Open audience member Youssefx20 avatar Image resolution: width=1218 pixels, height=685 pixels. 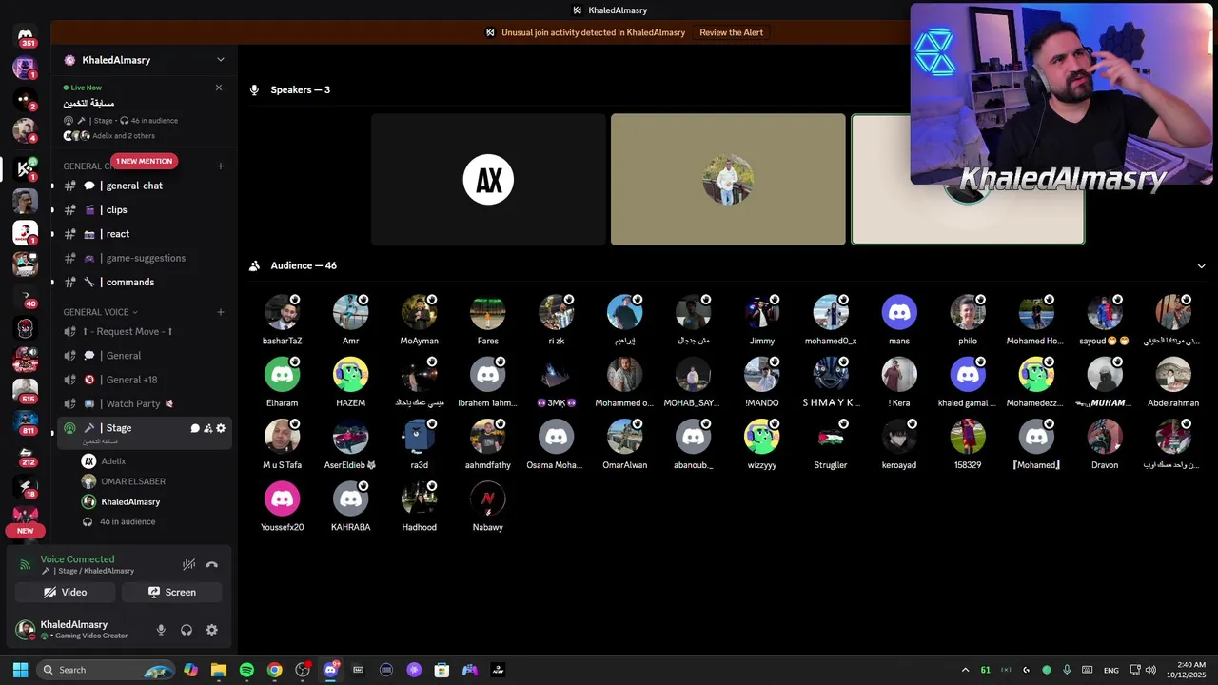282,499
